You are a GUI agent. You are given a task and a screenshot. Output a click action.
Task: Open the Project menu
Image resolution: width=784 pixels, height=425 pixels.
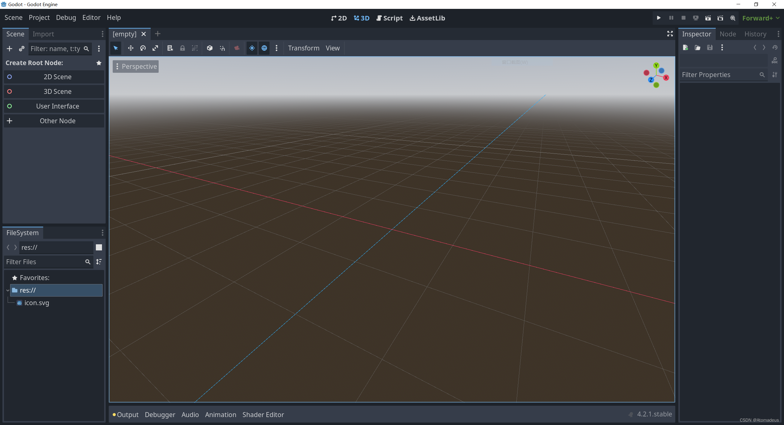click(39, 18)
